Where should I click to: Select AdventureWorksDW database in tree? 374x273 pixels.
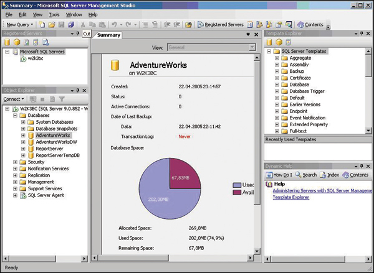click(x=56, y=142)
